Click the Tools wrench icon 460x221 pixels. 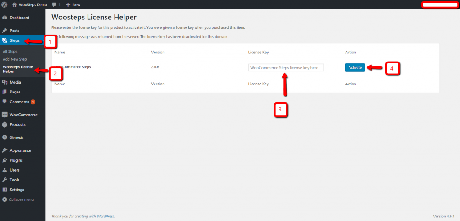(4, 180)
